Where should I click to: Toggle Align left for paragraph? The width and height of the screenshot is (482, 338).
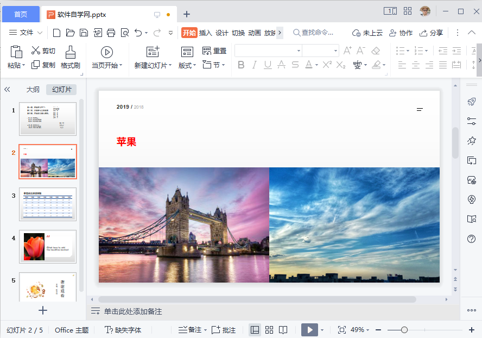click(402, 65)
